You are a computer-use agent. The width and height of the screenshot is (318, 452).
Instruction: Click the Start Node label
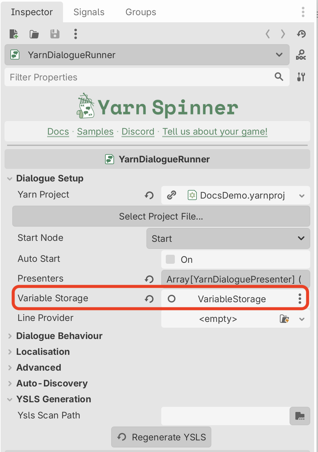point(40,238)
